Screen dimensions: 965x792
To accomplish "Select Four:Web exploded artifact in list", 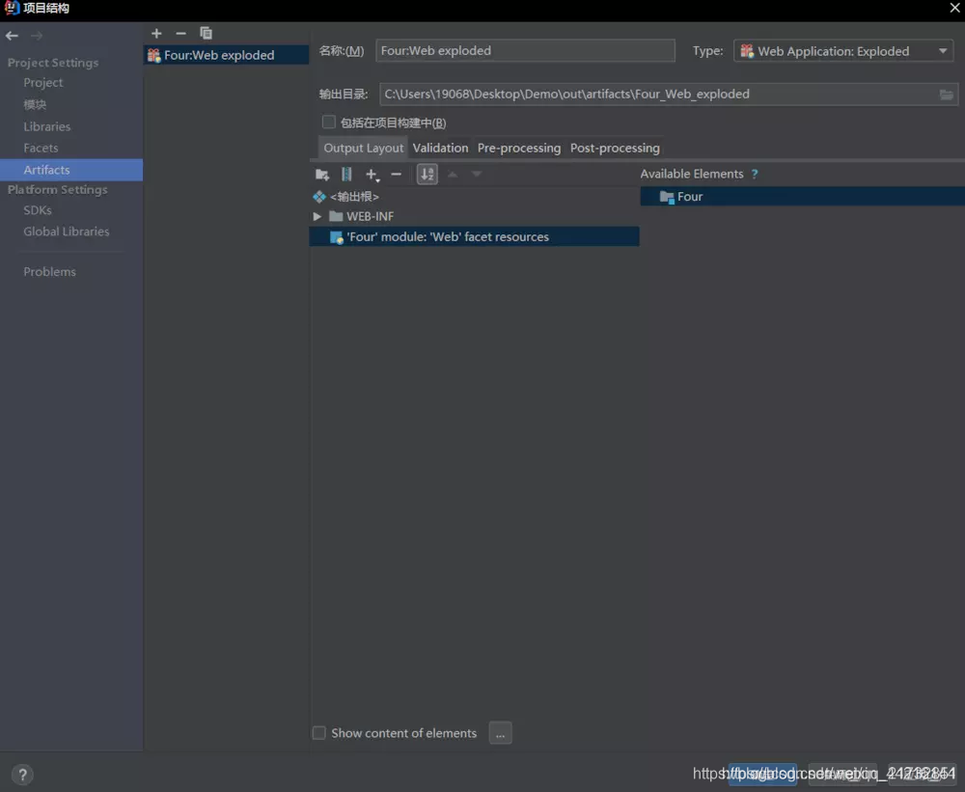I will 227,55.
